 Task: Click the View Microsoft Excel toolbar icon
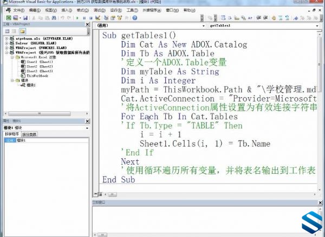click(9, 18)
